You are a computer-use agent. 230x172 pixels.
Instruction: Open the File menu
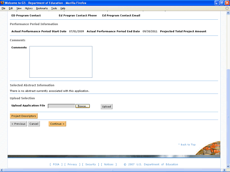3,8
